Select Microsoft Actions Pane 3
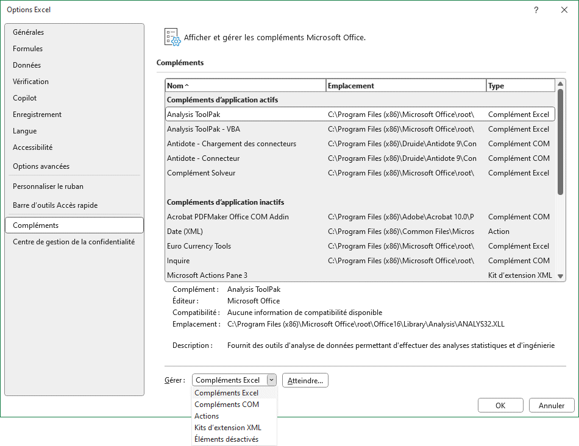 360,275
